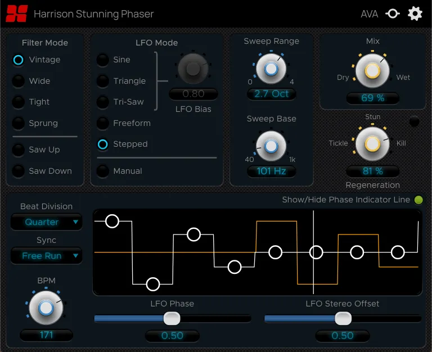Open the Sync Free Run dropdown

tap(46, 256)
